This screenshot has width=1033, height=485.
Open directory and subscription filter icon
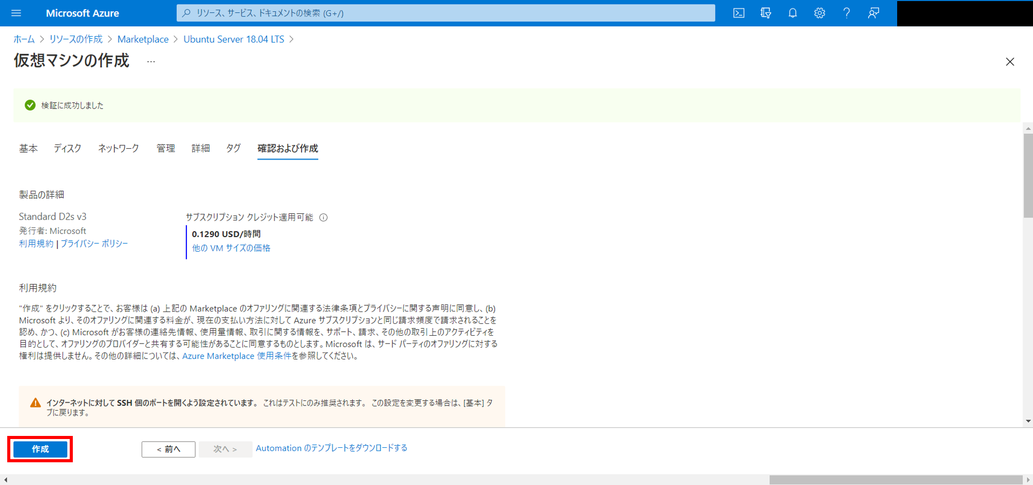765,13
